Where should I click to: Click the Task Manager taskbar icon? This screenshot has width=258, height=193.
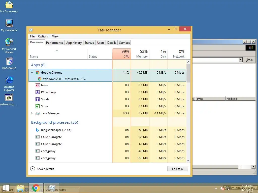(x=52, y=188)
